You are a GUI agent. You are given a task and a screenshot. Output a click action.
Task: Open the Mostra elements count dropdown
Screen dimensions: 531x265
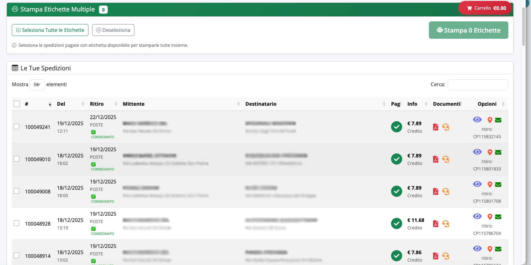(37, 85)
